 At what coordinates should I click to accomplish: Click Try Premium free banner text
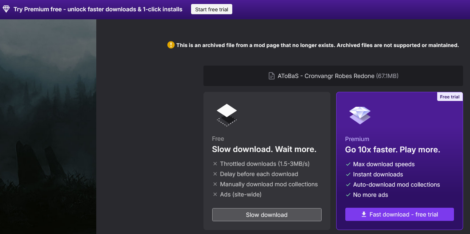(98, 9)
